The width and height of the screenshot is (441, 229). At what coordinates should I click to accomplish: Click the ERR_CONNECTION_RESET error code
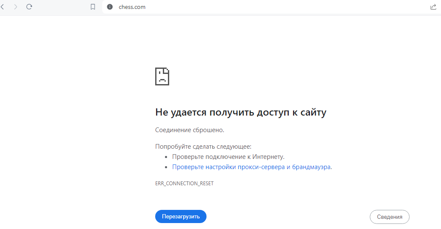184,184
